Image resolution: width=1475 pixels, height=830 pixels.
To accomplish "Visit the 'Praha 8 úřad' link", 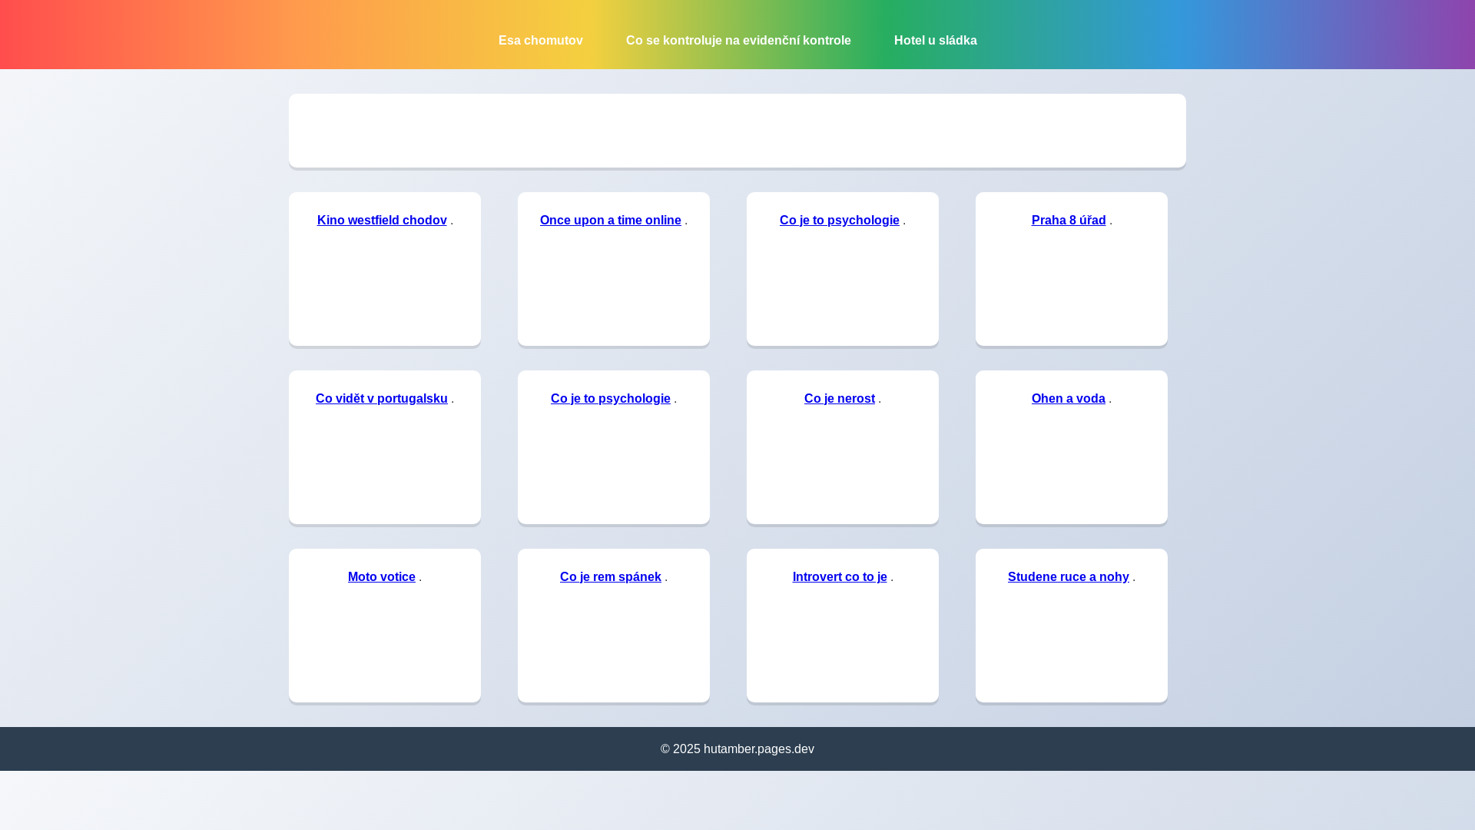I will pos(1068,220).
